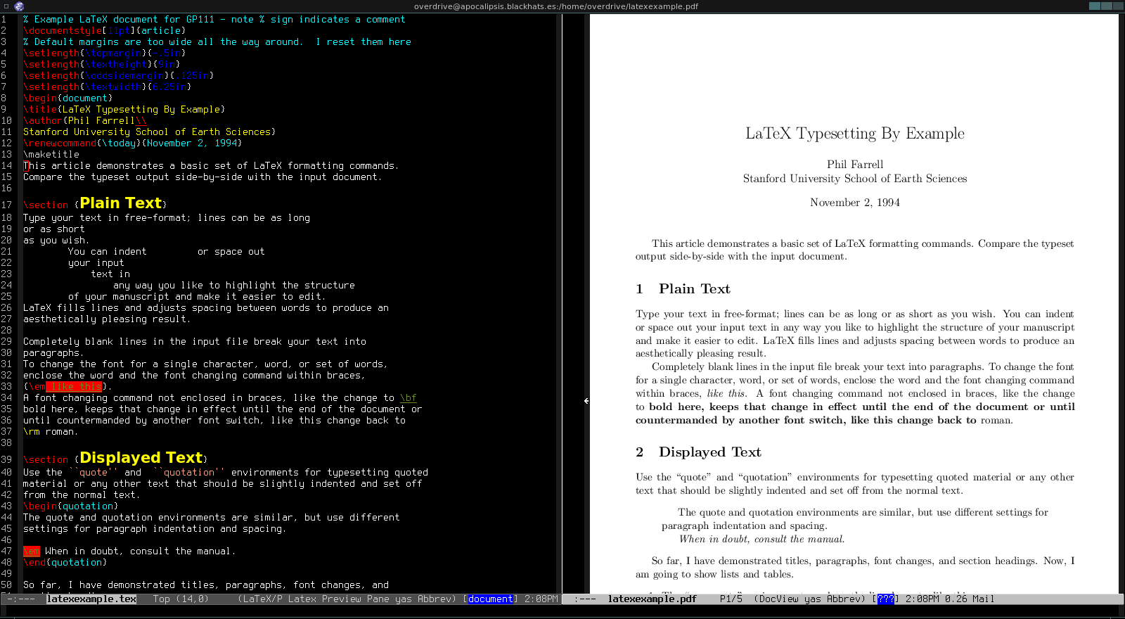
Task: Toggle the Abbrev minor mode in tex mode line
Action: click(434, 599)
